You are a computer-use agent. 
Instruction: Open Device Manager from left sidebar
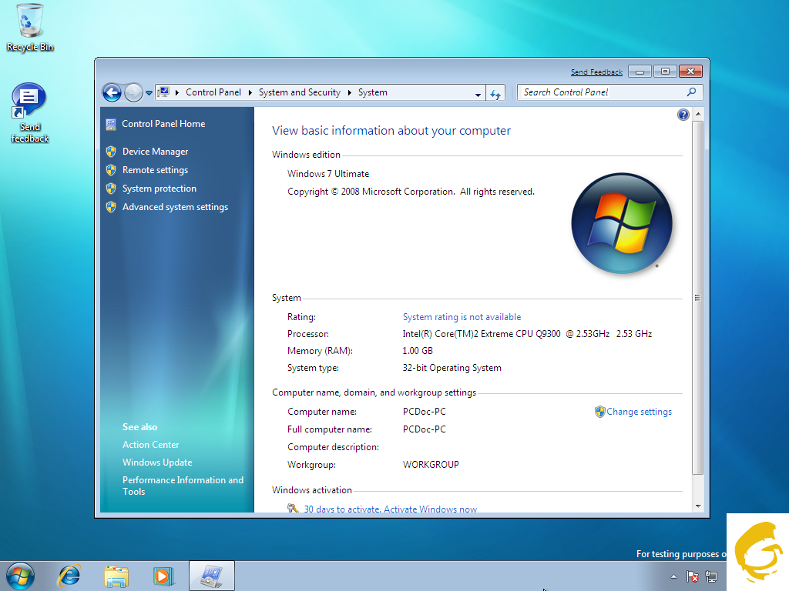(x=155, y=152)
